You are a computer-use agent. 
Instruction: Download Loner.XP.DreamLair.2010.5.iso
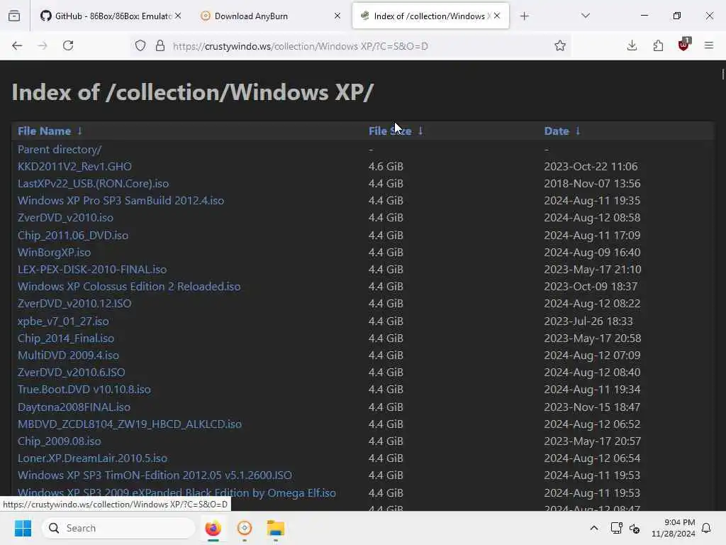point(93,458)
